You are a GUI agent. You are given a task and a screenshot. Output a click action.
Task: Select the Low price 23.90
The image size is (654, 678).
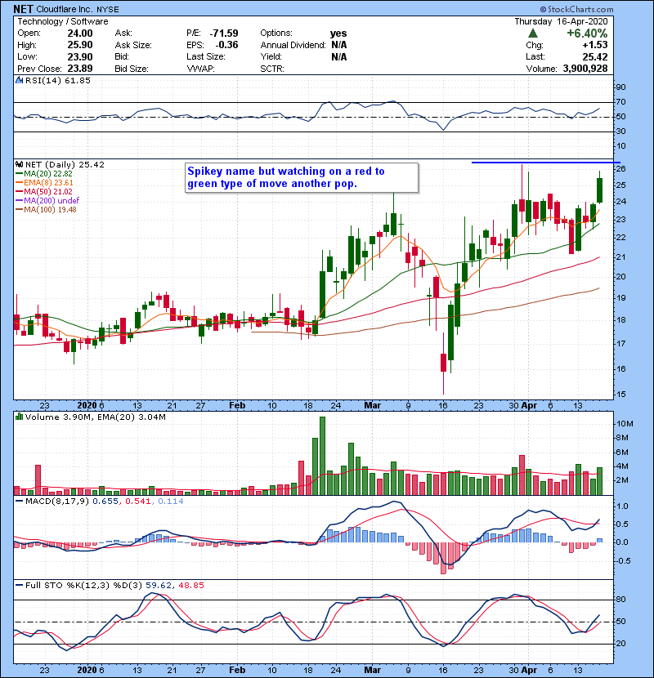[80, 56]
